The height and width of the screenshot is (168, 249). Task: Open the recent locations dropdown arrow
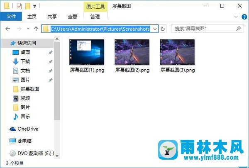[x=28, y=29]
